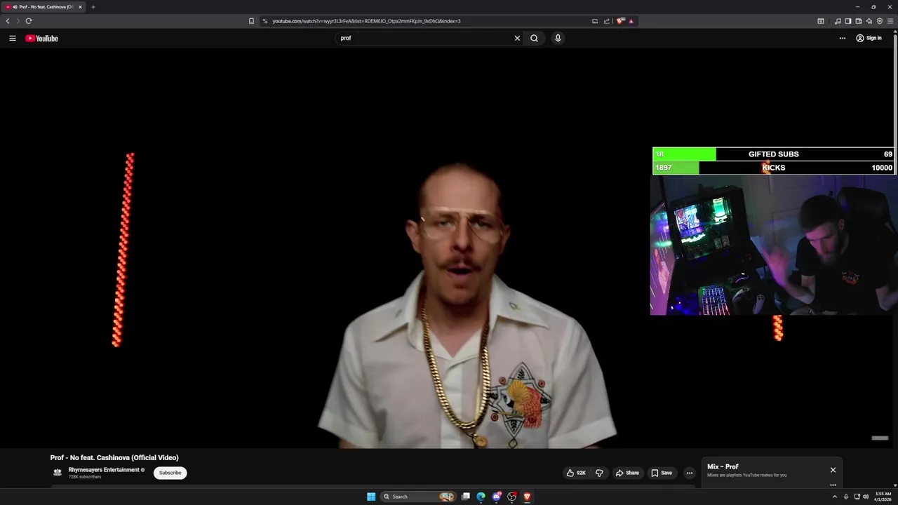Open Task View on the taskbar
Image resolution: width=898 pixels, height=505 pixels.
pyautogui.click(x=465, y=497)
